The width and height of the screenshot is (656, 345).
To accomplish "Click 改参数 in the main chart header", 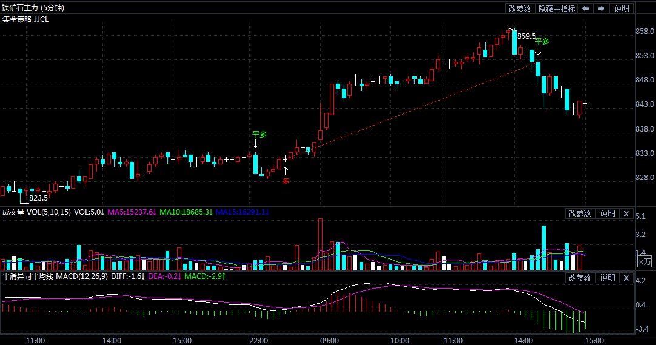I will [x=520, y=8].
